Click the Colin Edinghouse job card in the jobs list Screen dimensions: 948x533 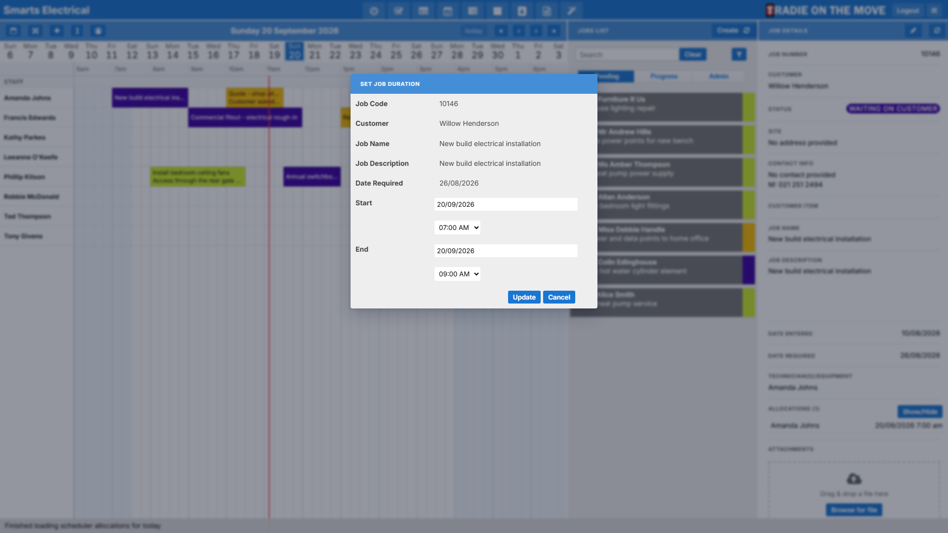tap(663, 270)
